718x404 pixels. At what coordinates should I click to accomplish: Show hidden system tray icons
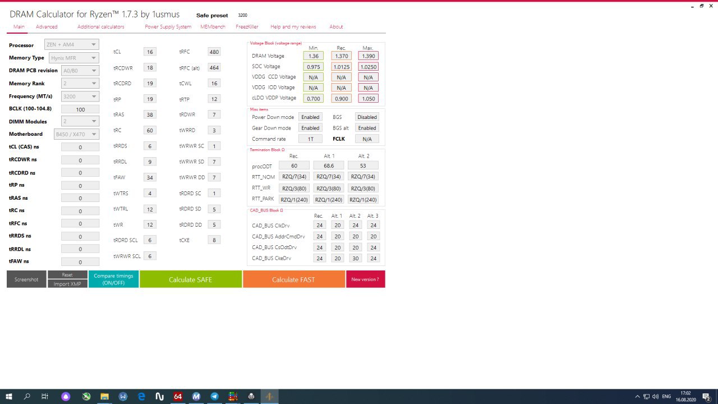pyautogui.click(x=637, y=396)
